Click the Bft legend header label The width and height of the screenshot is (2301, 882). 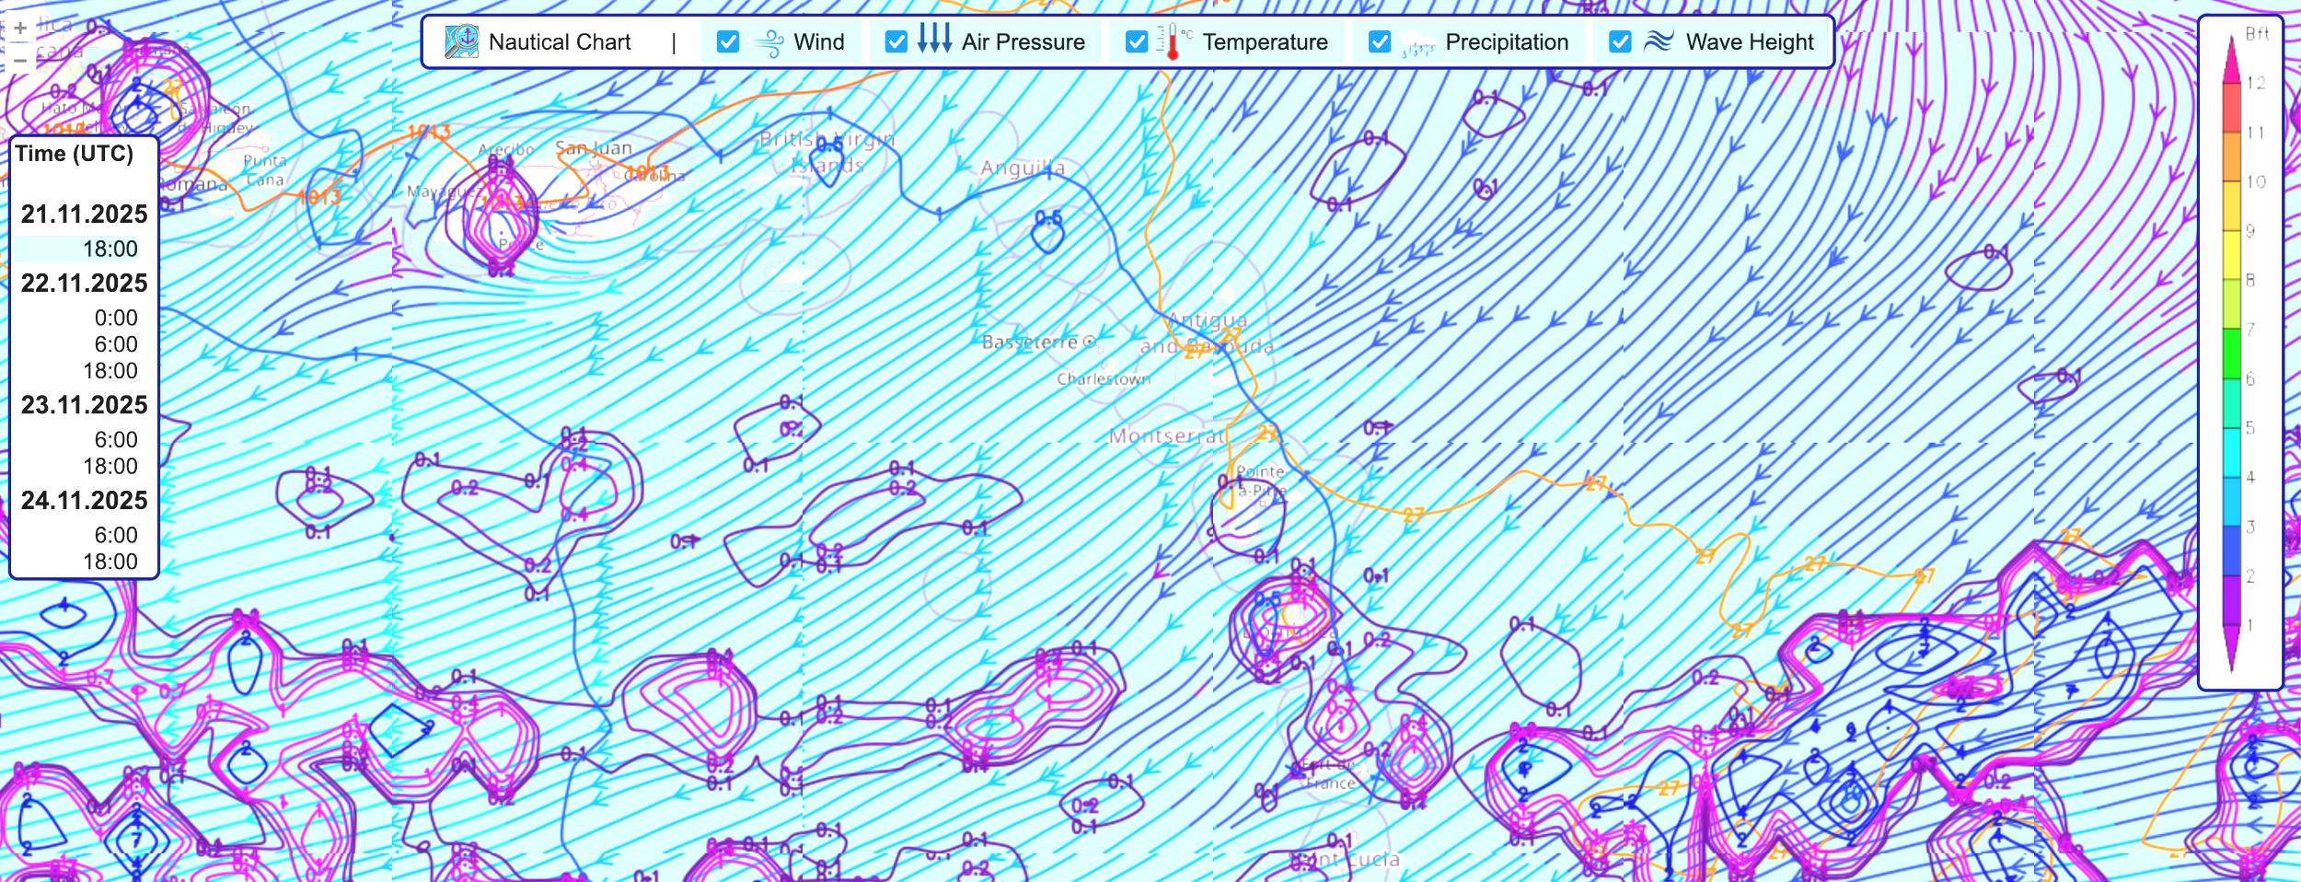(2257, 34)
